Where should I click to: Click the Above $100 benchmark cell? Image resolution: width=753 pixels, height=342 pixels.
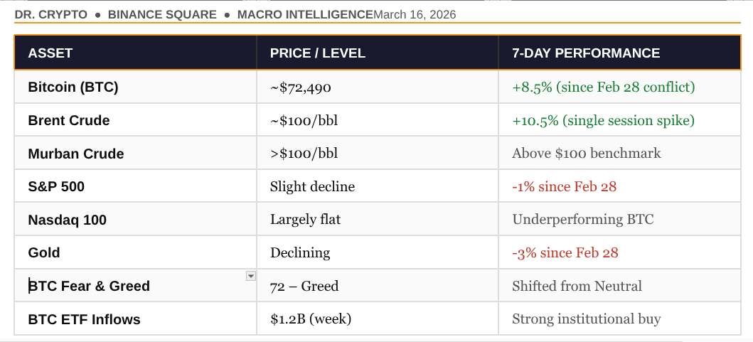click(586, 154)
